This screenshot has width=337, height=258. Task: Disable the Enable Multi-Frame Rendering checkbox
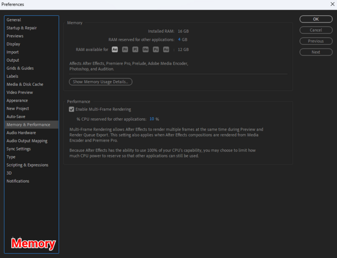point(72,110)
